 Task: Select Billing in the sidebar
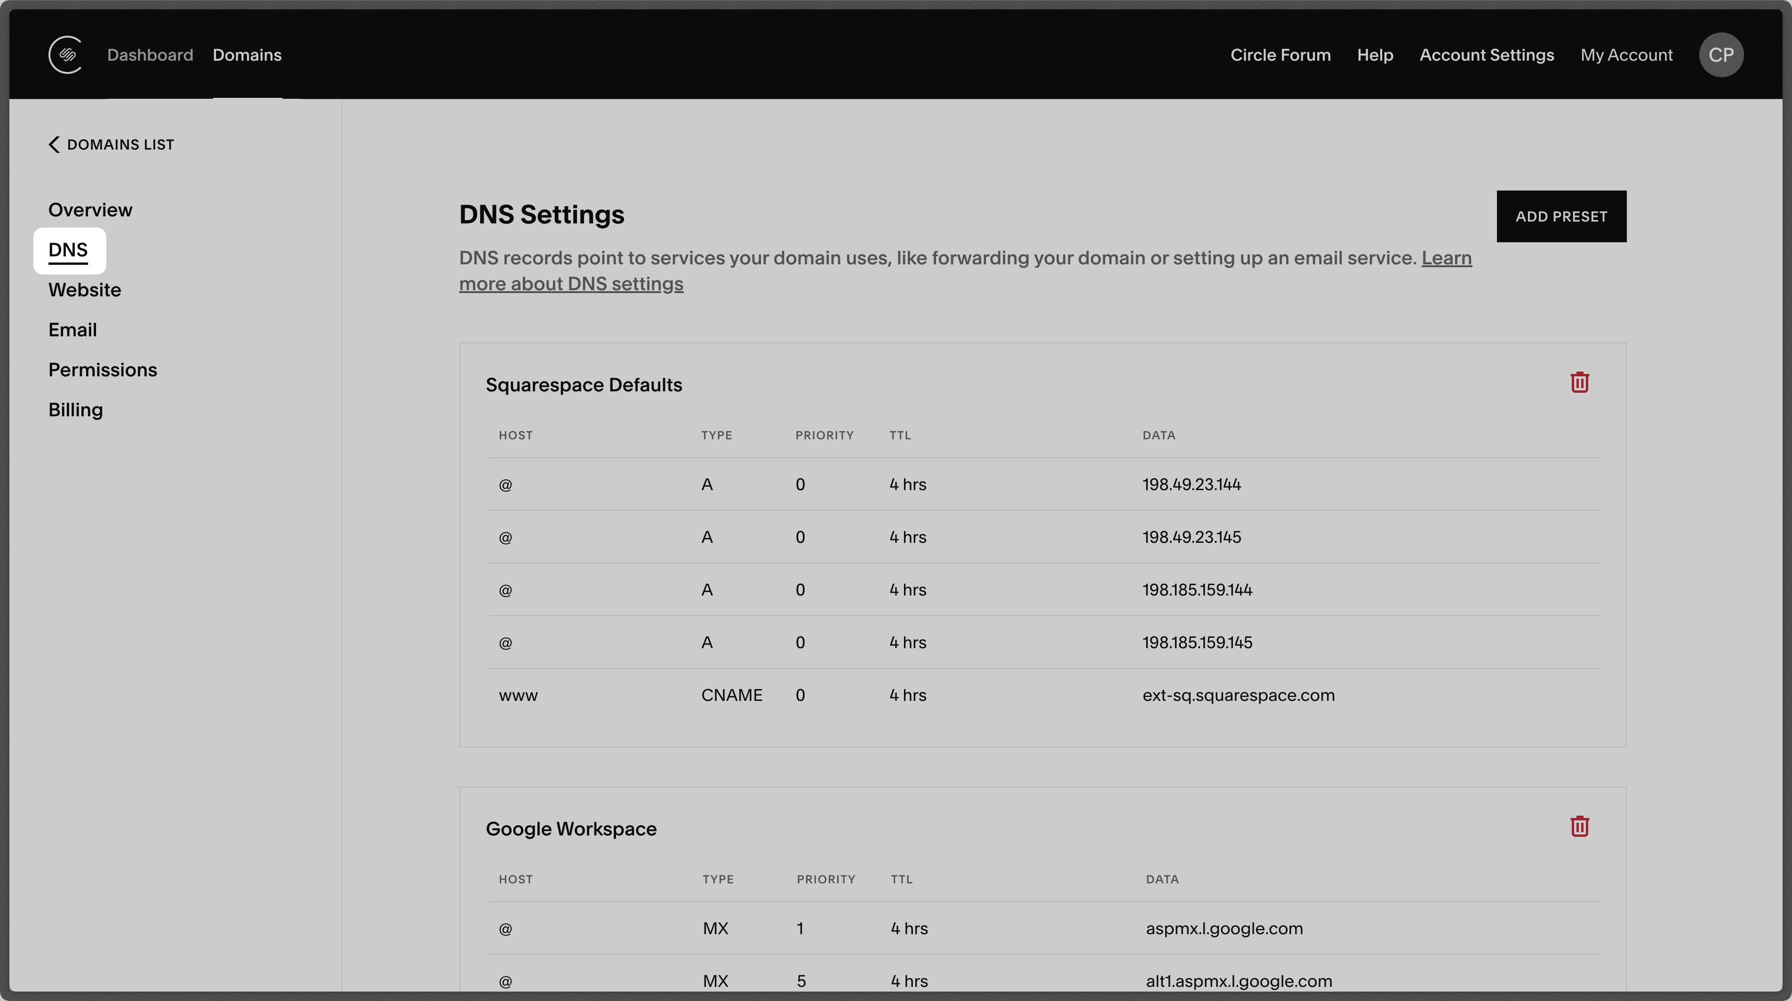[76, 410]
